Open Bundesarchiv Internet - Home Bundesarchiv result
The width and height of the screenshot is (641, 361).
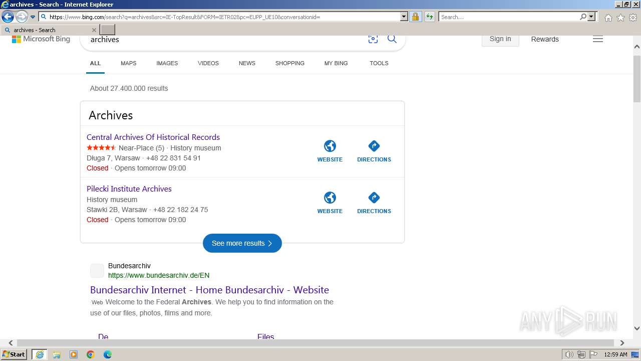(209, 290)
